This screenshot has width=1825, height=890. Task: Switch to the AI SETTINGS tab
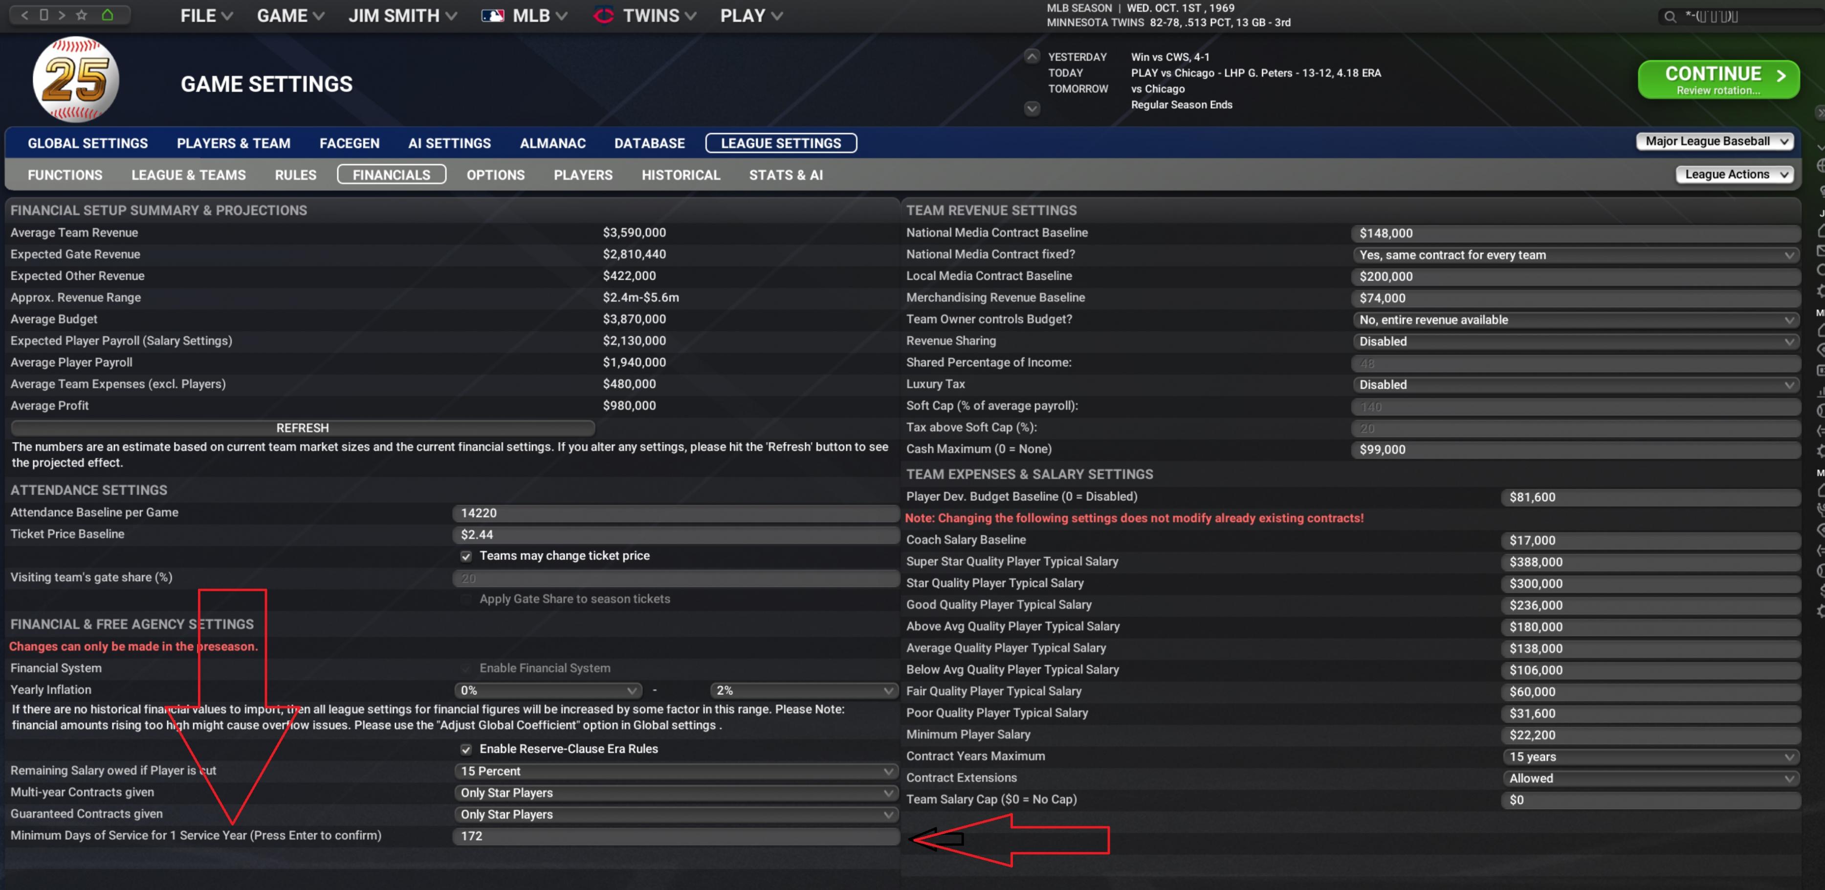[x=449, y=143]
